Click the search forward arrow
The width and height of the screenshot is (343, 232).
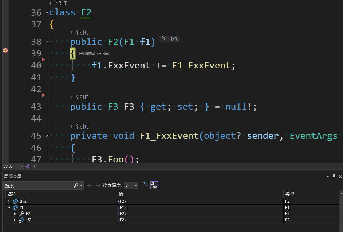pos(98,186)
